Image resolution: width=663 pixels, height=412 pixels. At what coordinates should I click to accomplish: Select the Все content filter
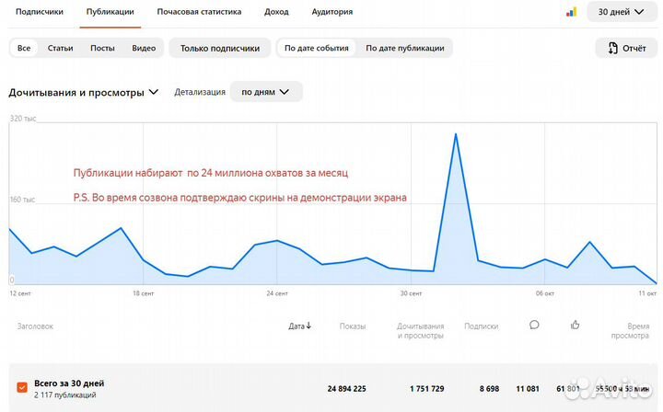click(x=24, y=48)
